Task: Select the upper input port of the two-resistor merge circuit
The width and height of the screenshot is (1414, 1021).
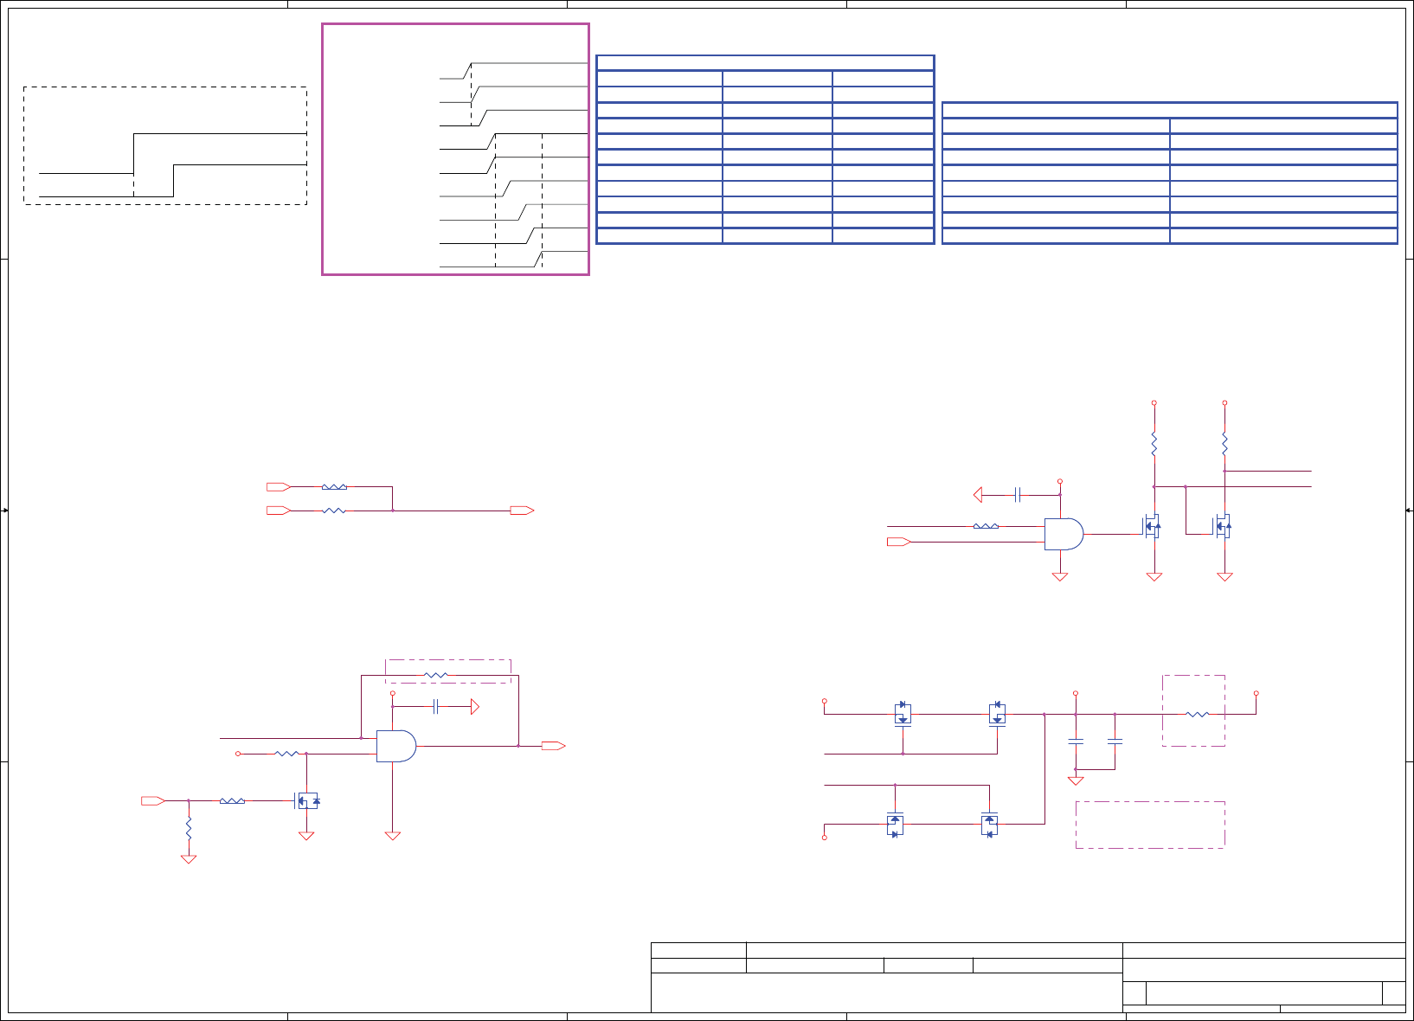Action: 278,487
